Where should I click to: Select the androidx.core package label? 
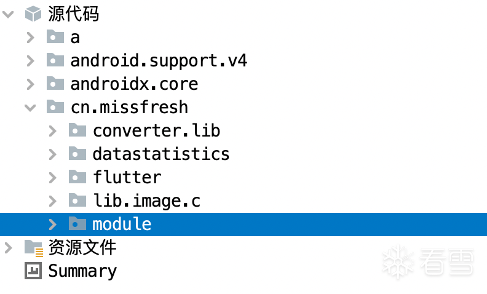pyautogui.click(x=134, y=83)
